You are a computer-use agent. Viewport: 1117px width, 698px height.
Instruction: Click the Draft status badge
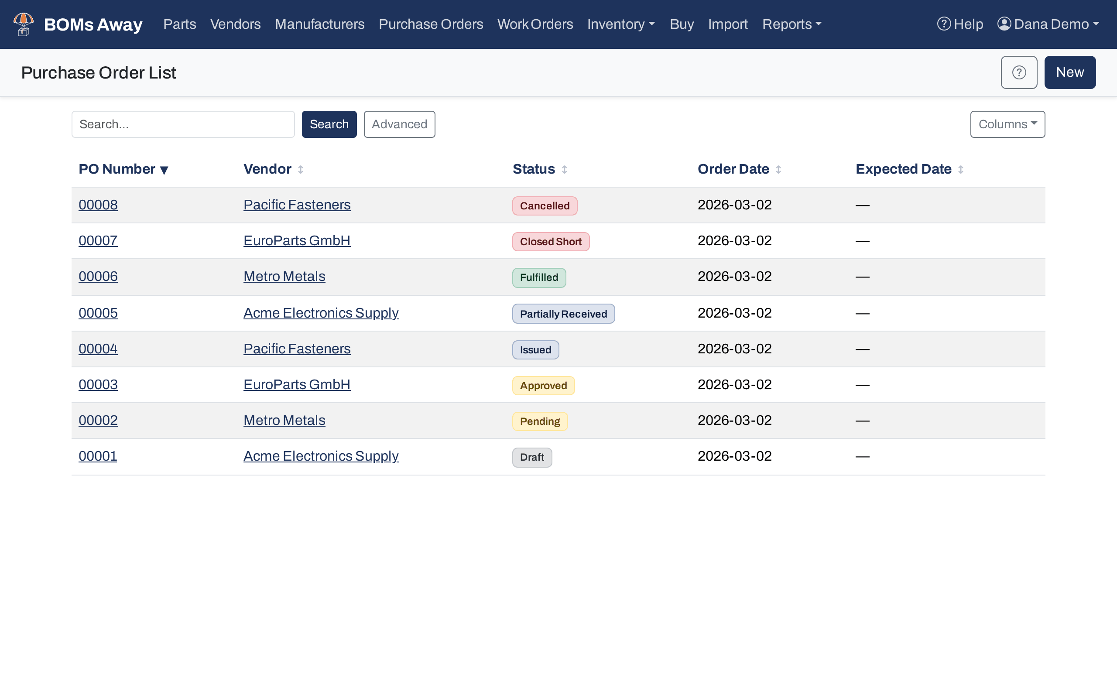coord(532,458)
